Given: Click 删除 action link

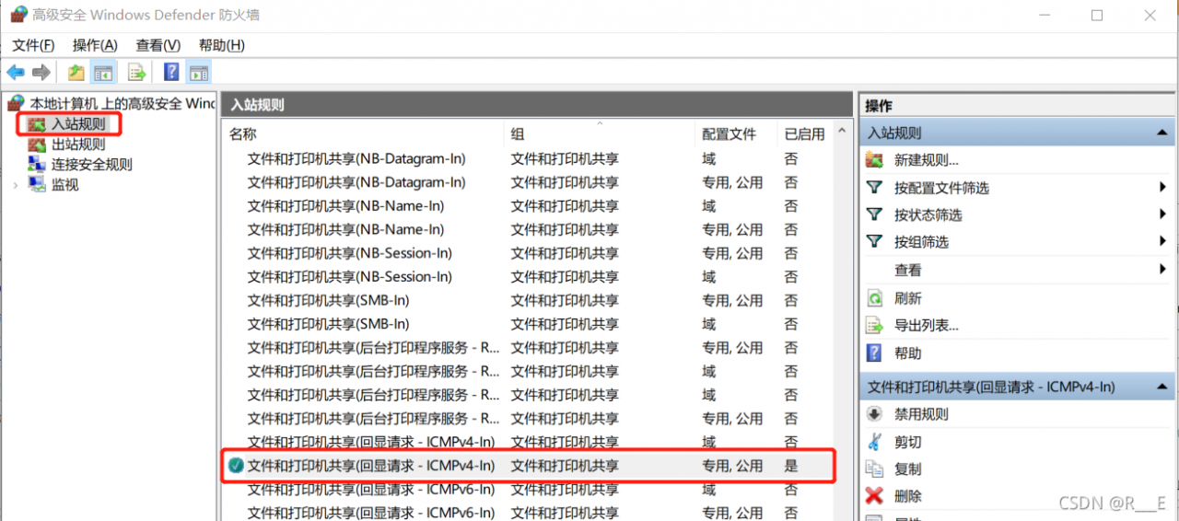Looking at the screenshot, I should (x=908, y=496).
